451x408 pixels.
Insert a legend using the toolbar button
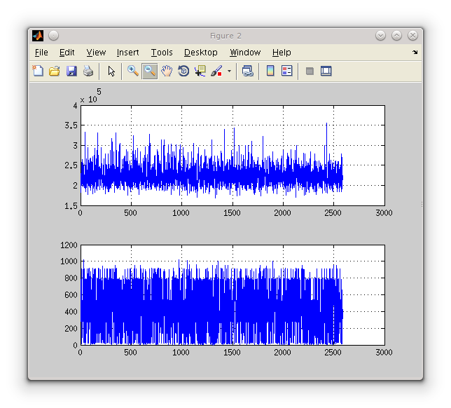[286, 71]
